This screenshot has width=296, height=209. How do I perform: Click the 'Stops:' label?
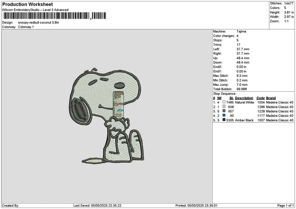[x=218, y=40]
